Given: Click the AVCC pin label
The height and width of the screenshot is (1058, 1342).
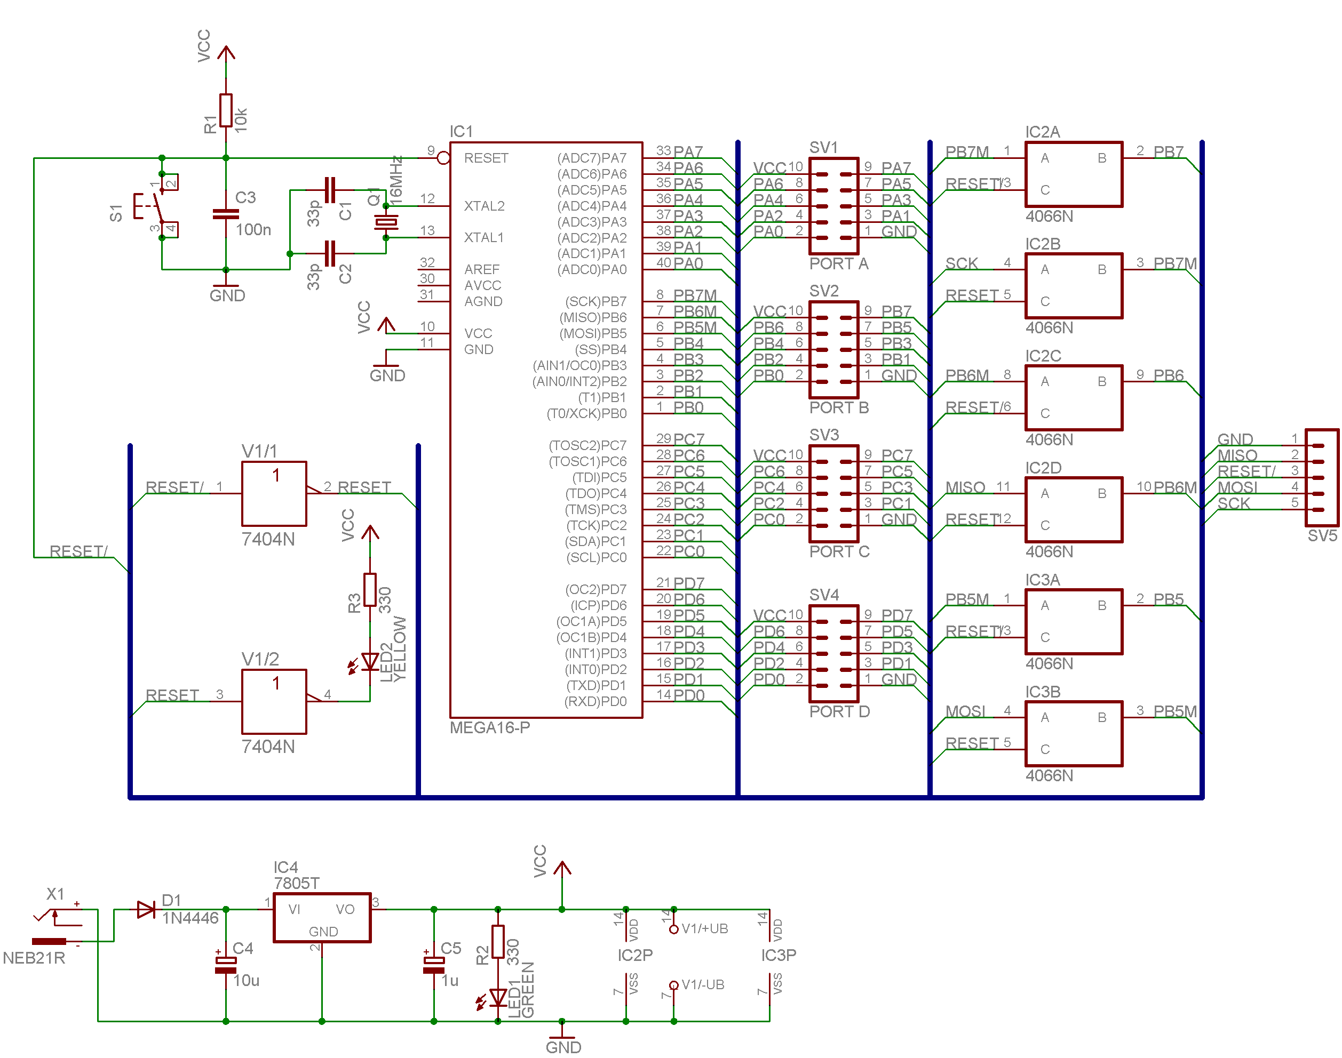Looking at the screenshot, I should point(482,285).
